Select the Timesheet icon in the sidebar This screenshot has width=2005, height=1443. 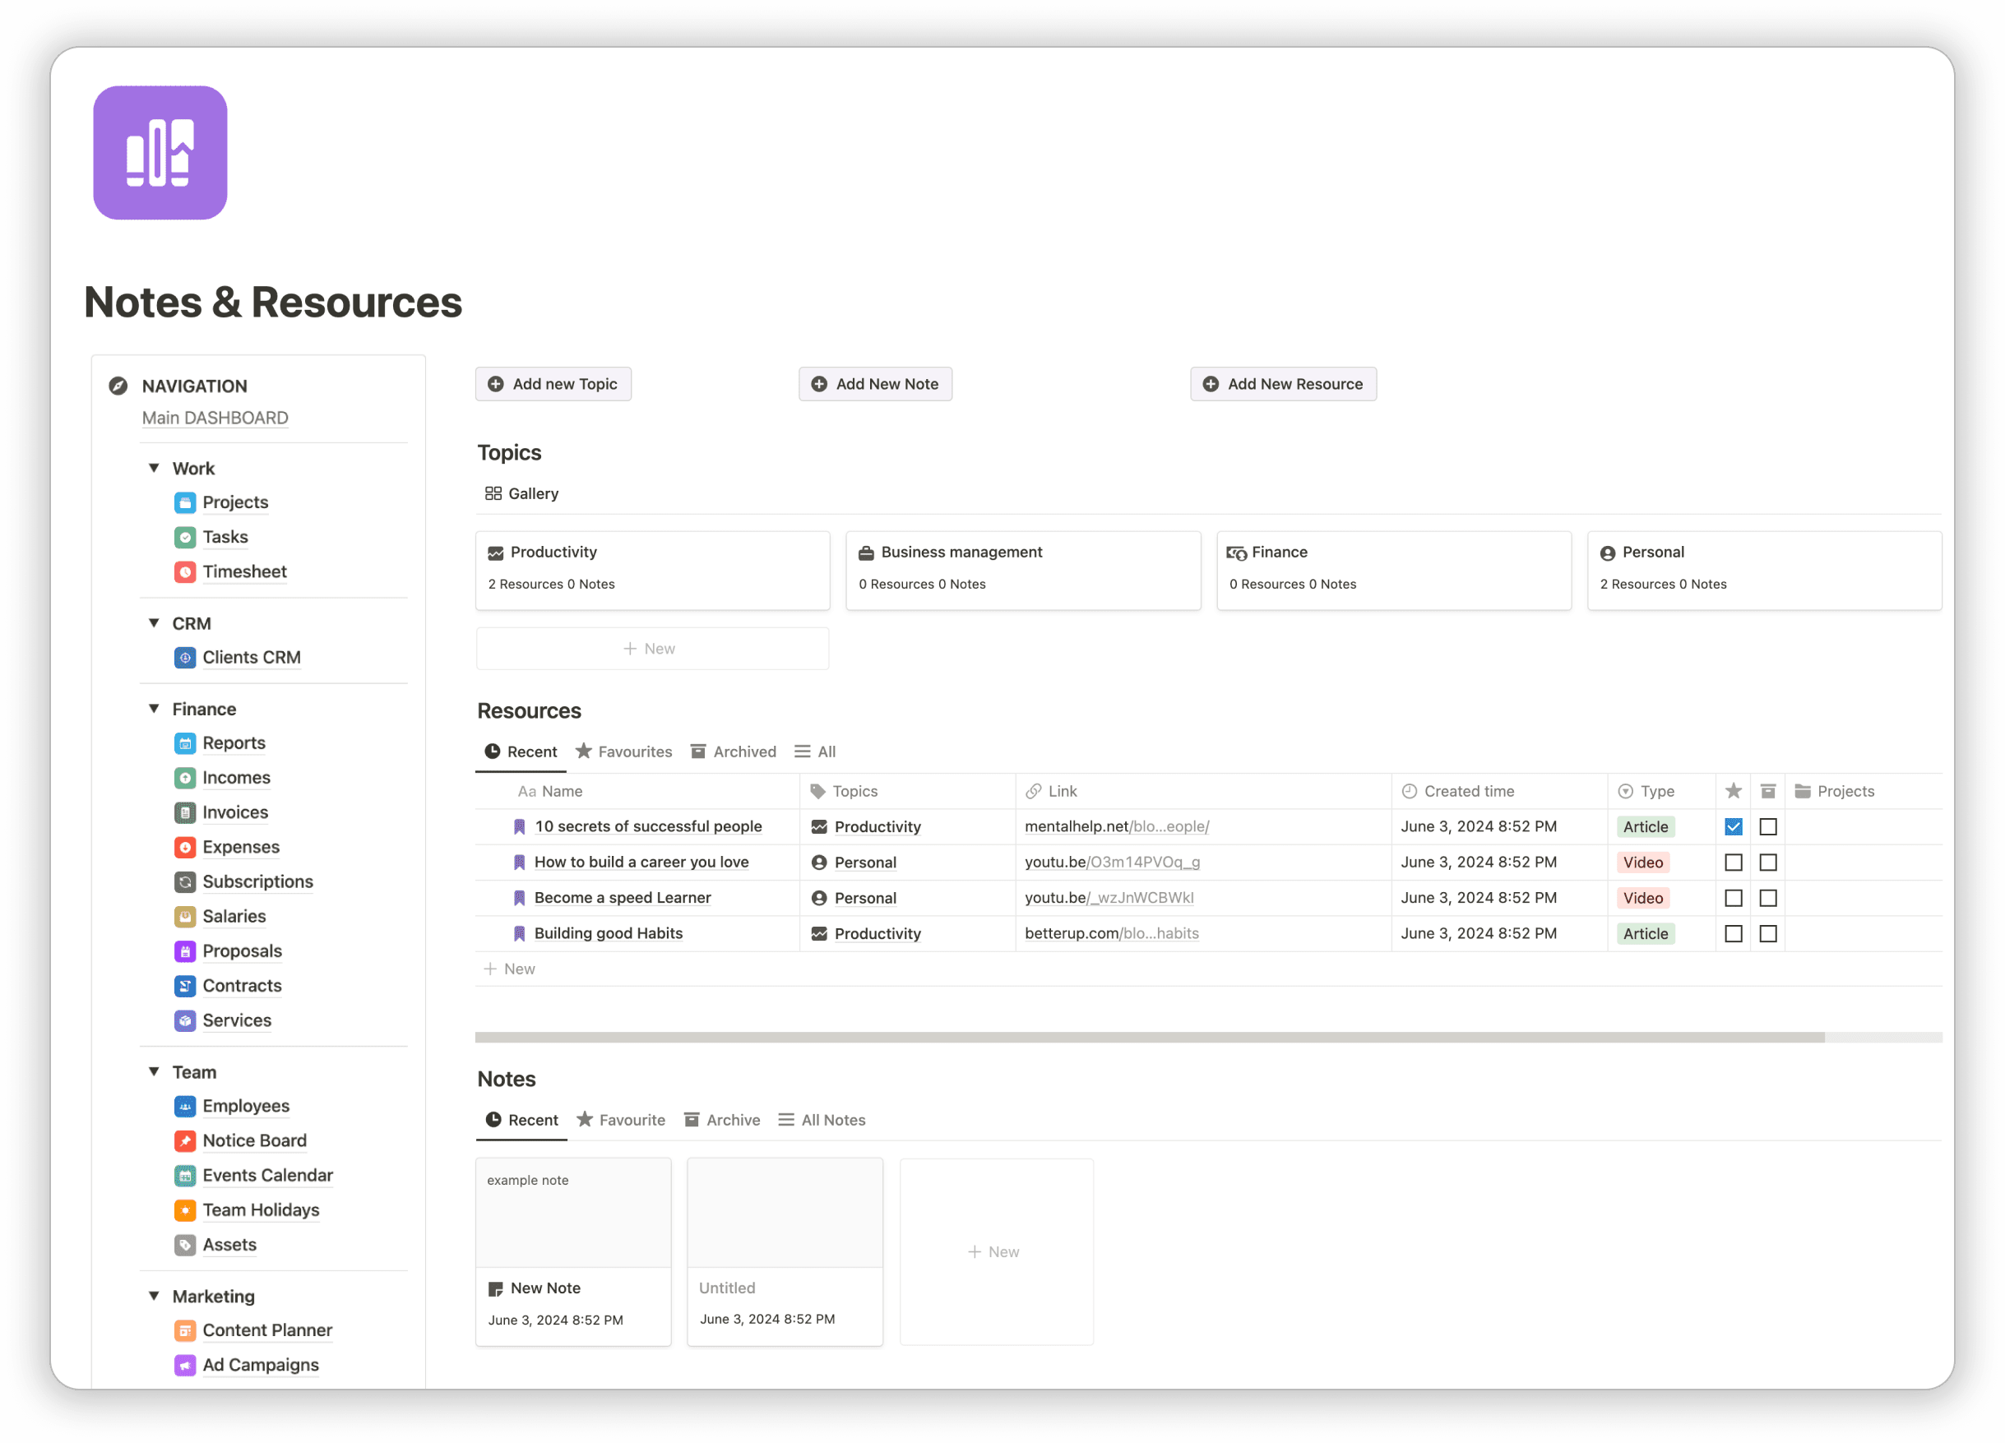tap(185, 571)
